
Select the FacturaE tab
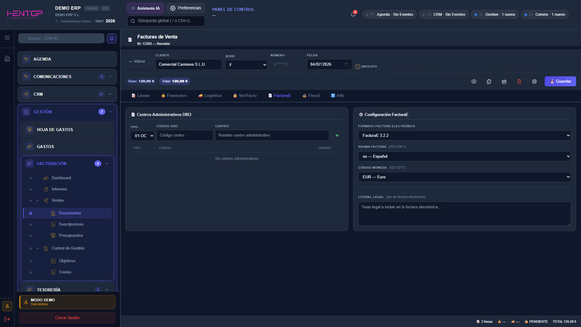[x=279, y=96]
